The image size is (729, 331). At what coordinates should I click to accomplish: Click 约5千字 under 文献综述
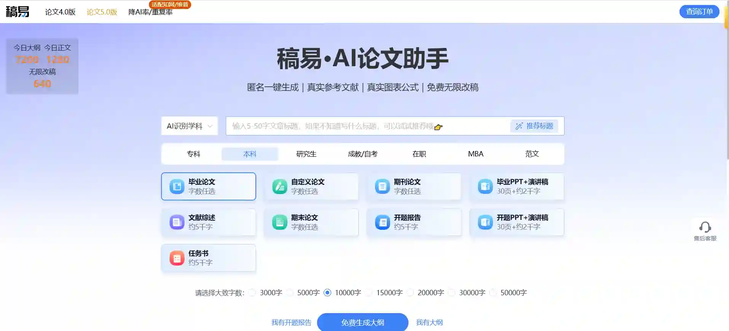click(201, 227)
